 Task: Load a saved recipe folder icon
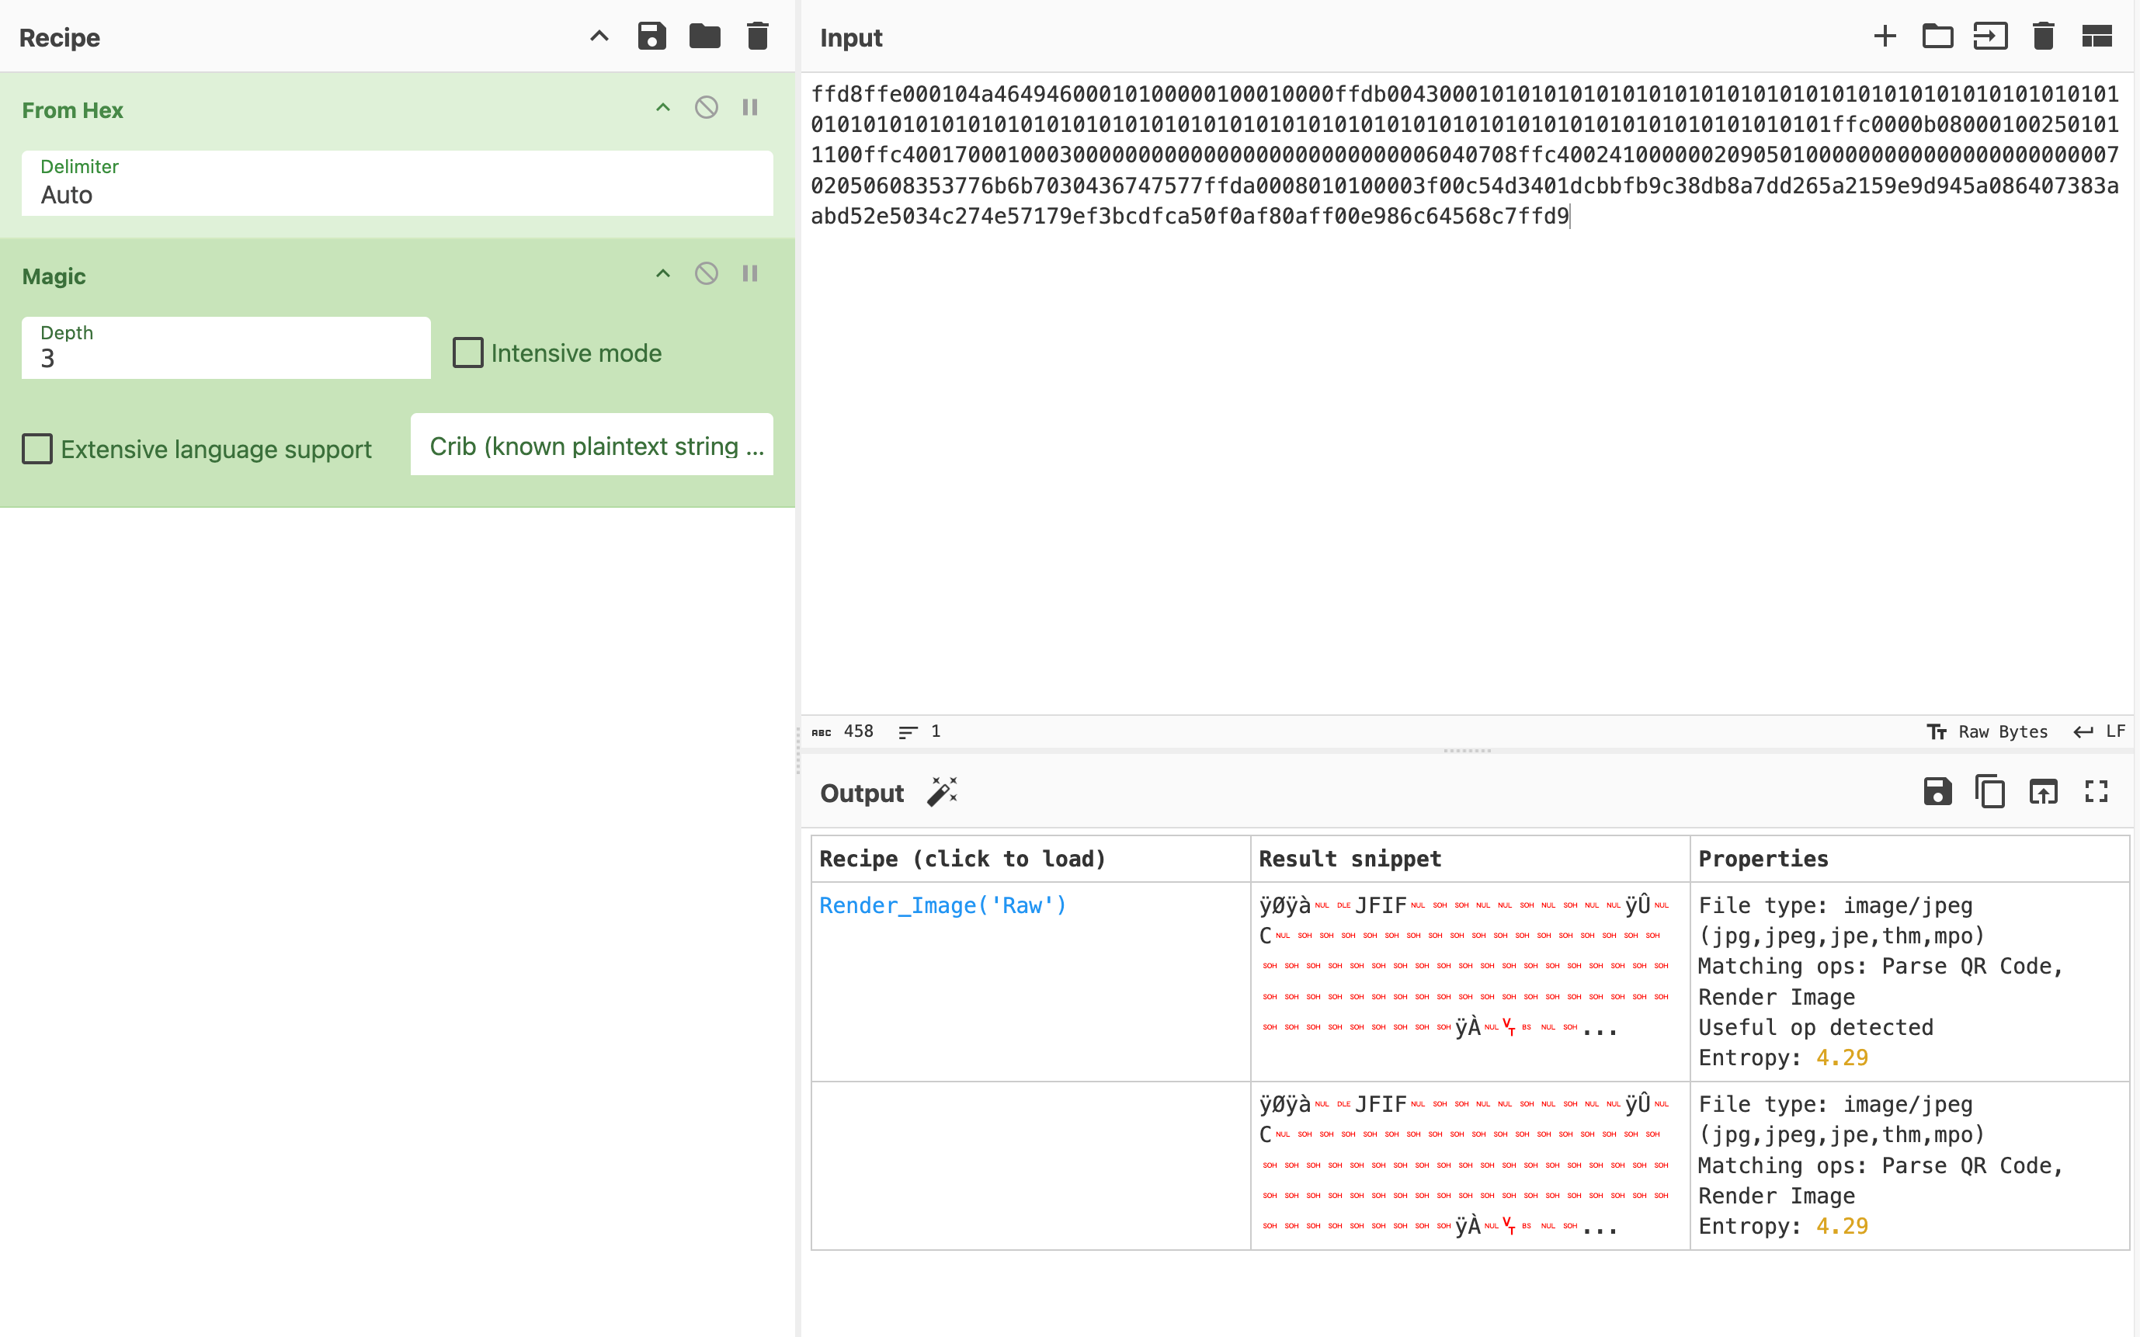click(705, 37)
